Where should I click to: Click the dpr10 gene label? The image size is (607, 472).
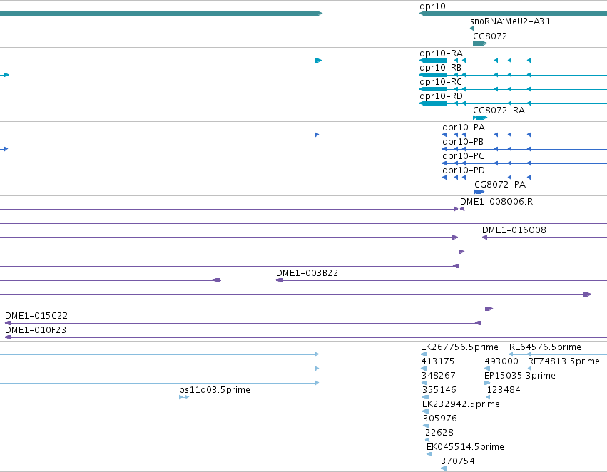pyautogui.click(x=432, y=6)
